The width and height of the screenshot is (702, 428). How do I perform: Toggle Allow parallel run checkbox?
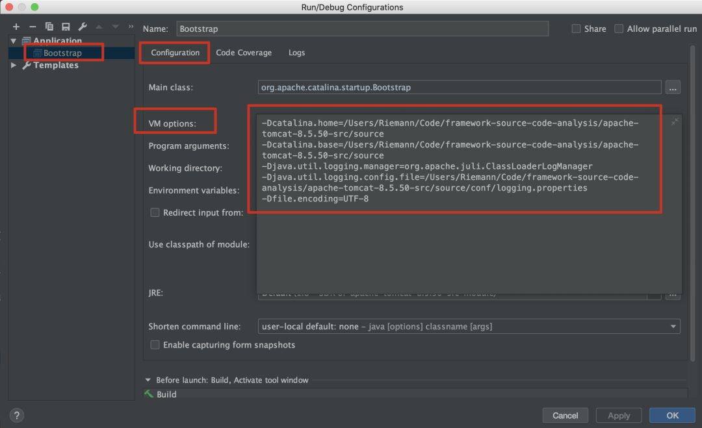pos(619,29)
